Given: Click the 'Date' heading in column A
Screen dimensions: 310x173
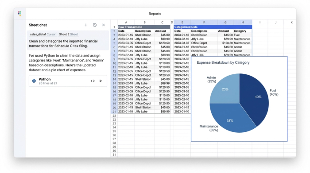Looking at the screenshot, I should tap(126, 31).
